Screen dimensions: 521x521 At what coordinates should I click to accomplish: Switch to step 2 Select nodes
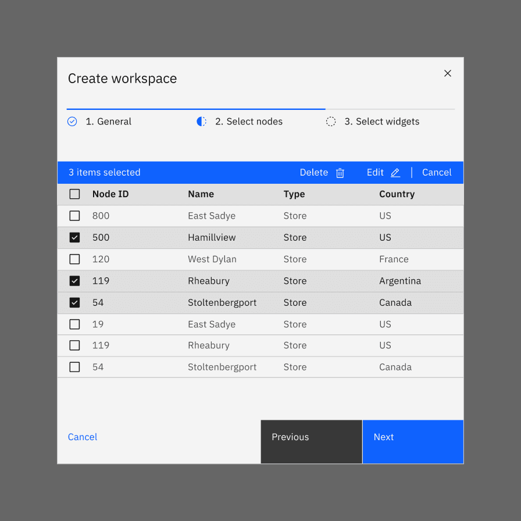pyautogui.click(x=249, y=122)
